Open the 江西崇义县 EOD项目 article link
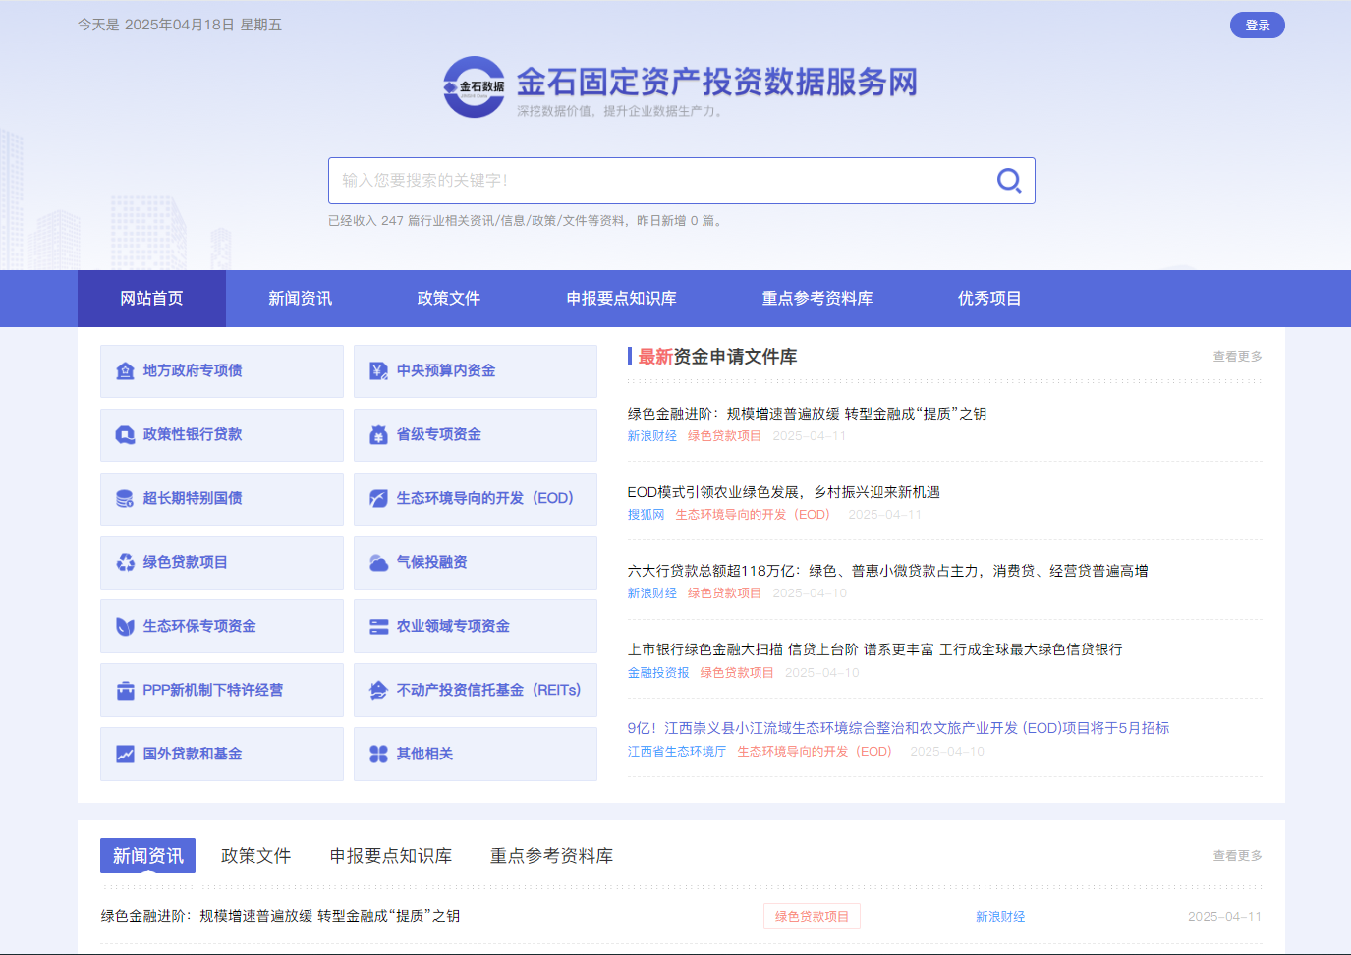This screenshot has width=1351, height=955. click(x=898, y=728)
